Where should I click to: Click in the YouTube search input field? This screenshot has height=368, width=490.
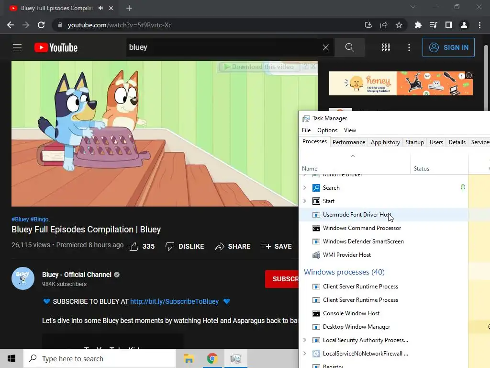pyautogui.click(x=224, y=47)
